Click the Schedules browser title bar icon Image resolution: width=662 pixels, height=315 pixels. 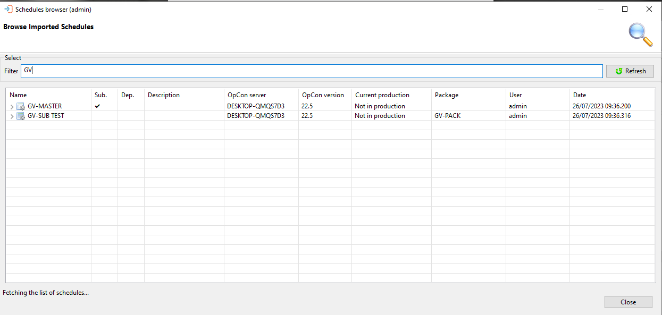9,9
